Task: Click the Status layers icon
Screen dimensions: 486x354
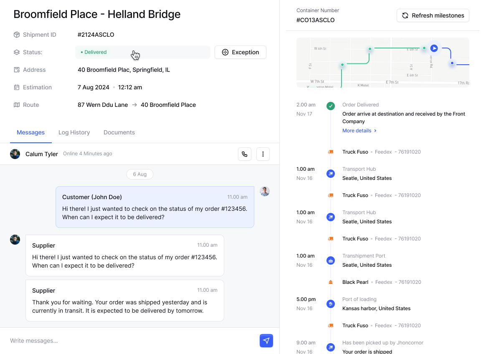Action: point(17,52)
